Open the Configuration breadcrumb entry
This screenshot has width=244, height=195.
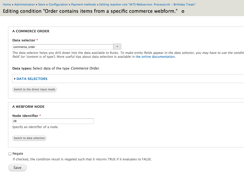click(58, 4)
